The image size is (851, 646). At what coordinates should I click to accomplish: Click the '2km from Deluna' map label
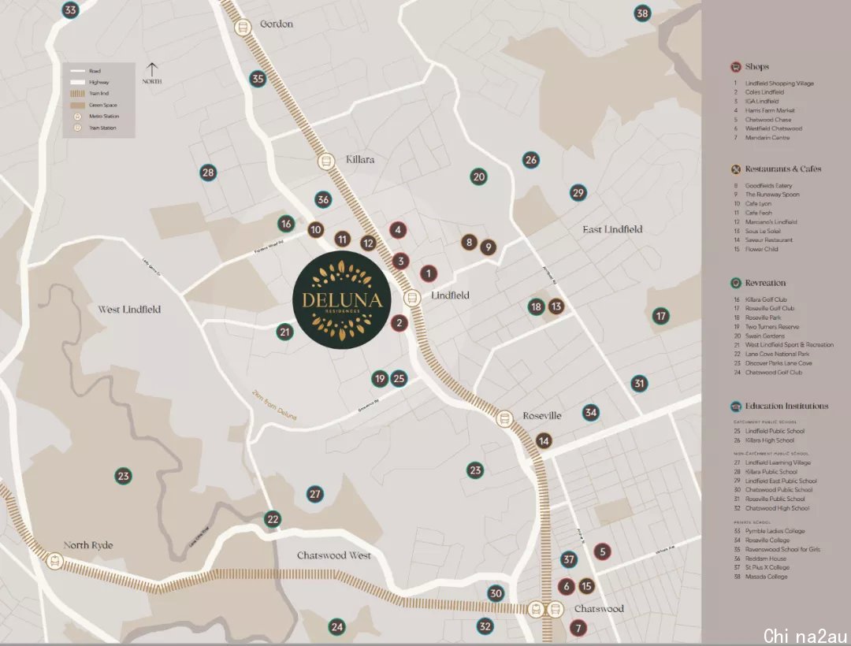[274, 405]
